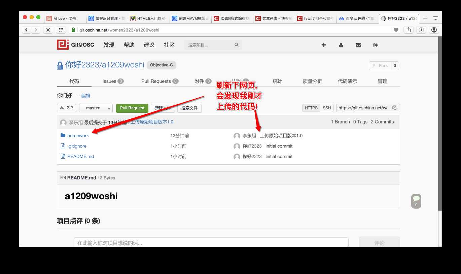Screen dimensions: 461x274
Task: Open the master branch dropdown
Action: point(96,108)
